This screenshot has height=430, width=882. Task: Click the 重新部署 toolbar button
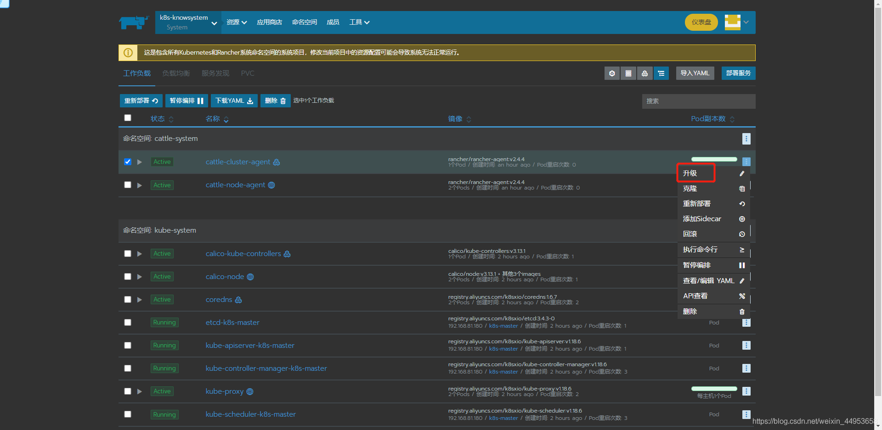141,101
